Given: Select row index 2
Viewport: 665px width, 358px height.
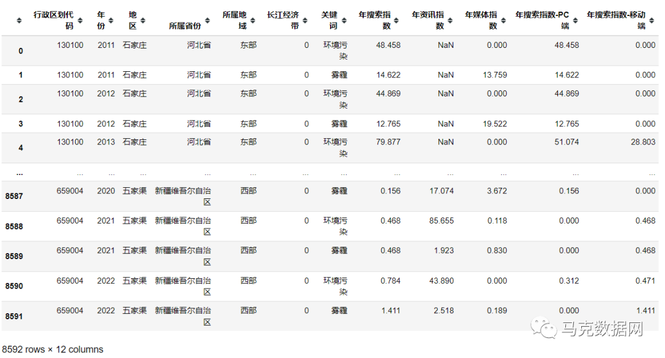Looking at the screenshot, I should [20, 99].
